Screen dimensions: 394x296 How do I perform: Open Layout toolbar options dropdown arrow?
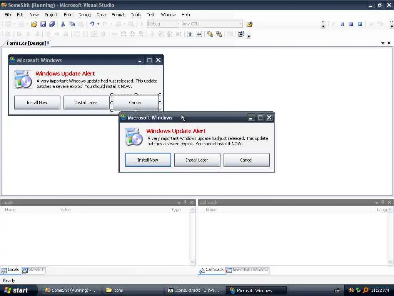click(x=249, y=36)
